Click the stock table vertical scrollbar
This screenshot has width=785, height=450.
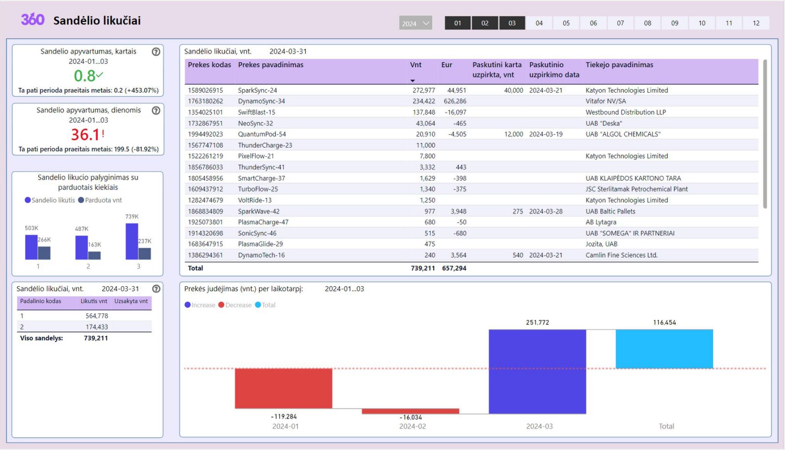coord(765,134)
